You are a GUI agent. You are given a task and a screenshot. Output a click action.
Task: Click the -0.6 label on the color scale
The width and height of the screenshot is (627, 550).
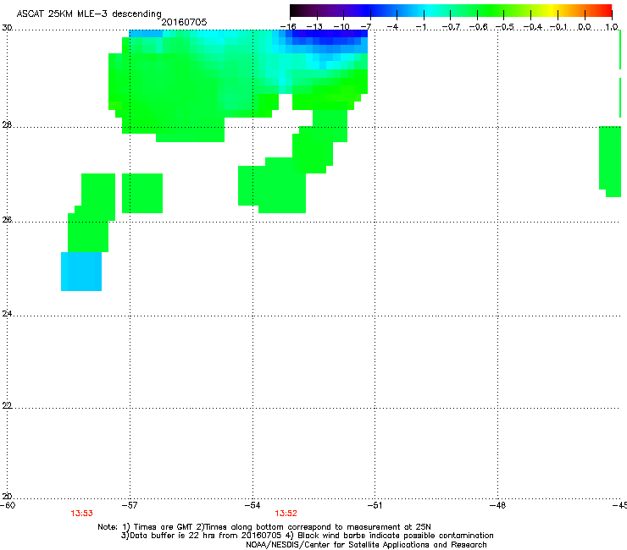tap(478, 27)
